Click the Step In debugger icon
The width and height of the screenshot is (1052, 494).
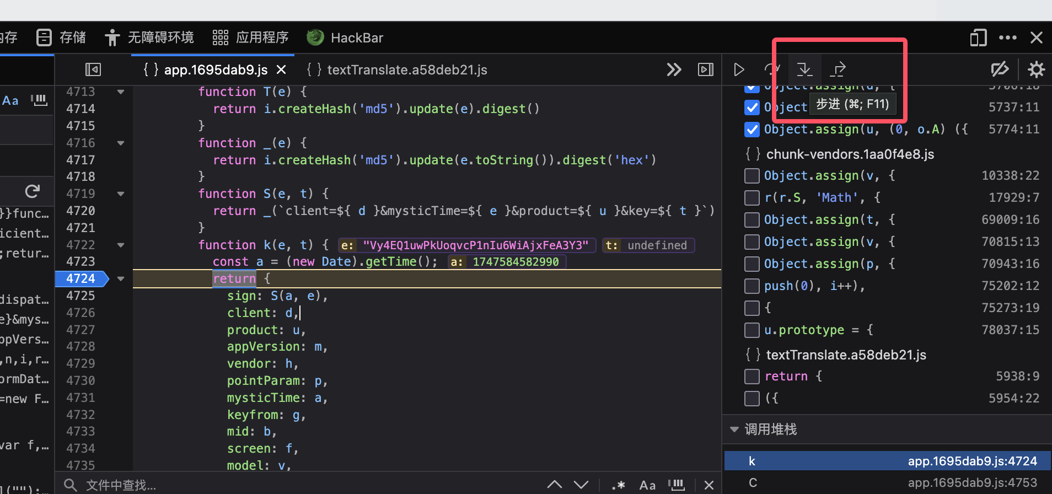[804, 69]
